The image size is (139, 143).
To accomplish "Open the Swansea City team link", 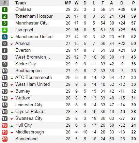I will point(29,118).
